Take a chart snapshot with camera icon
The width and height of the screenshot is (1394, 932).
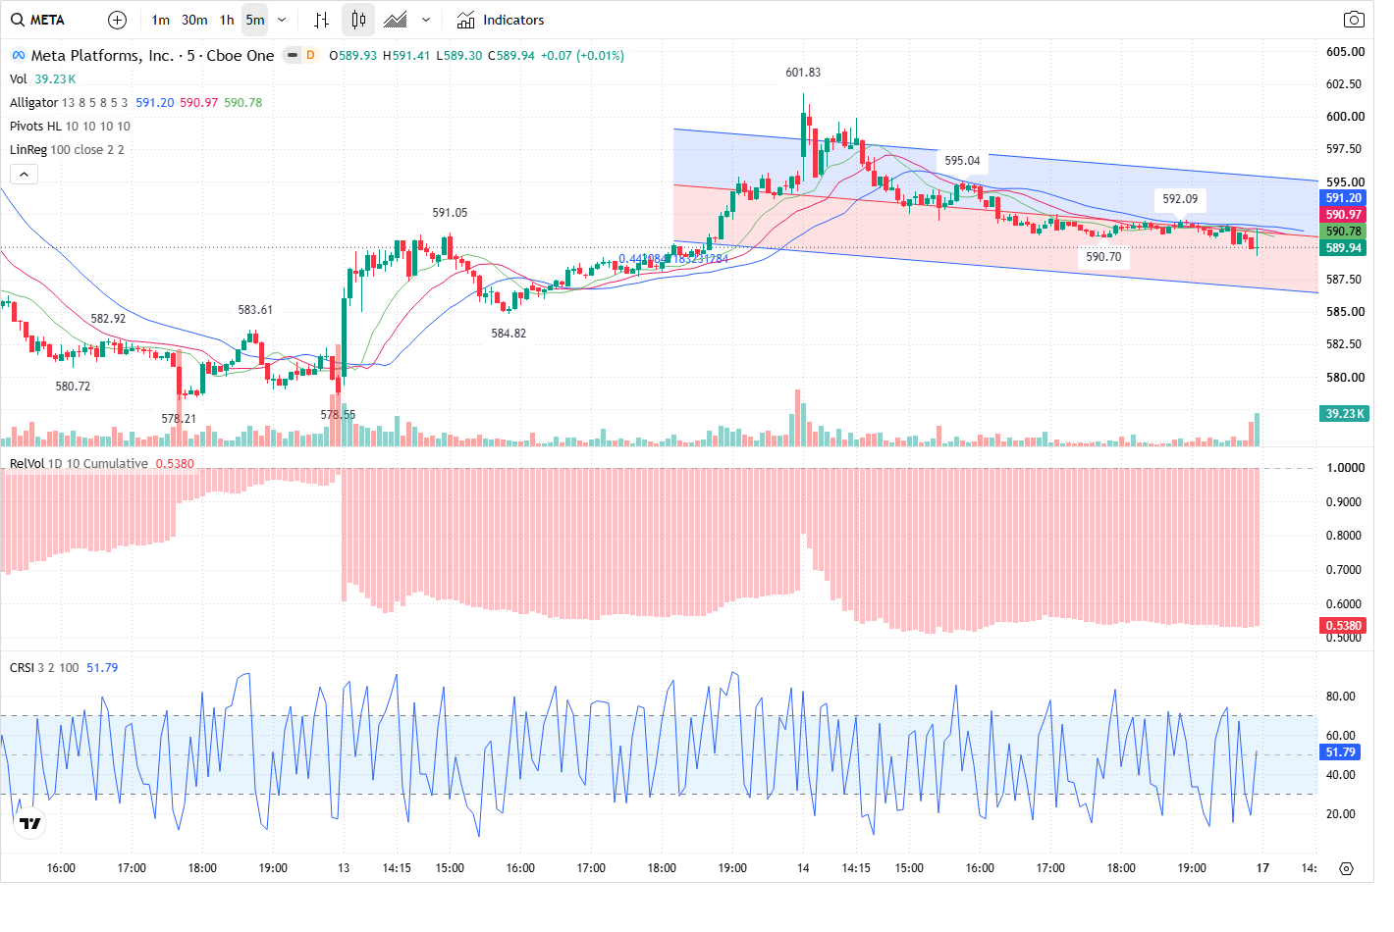pyautogui.click(x=1354, y=20)
